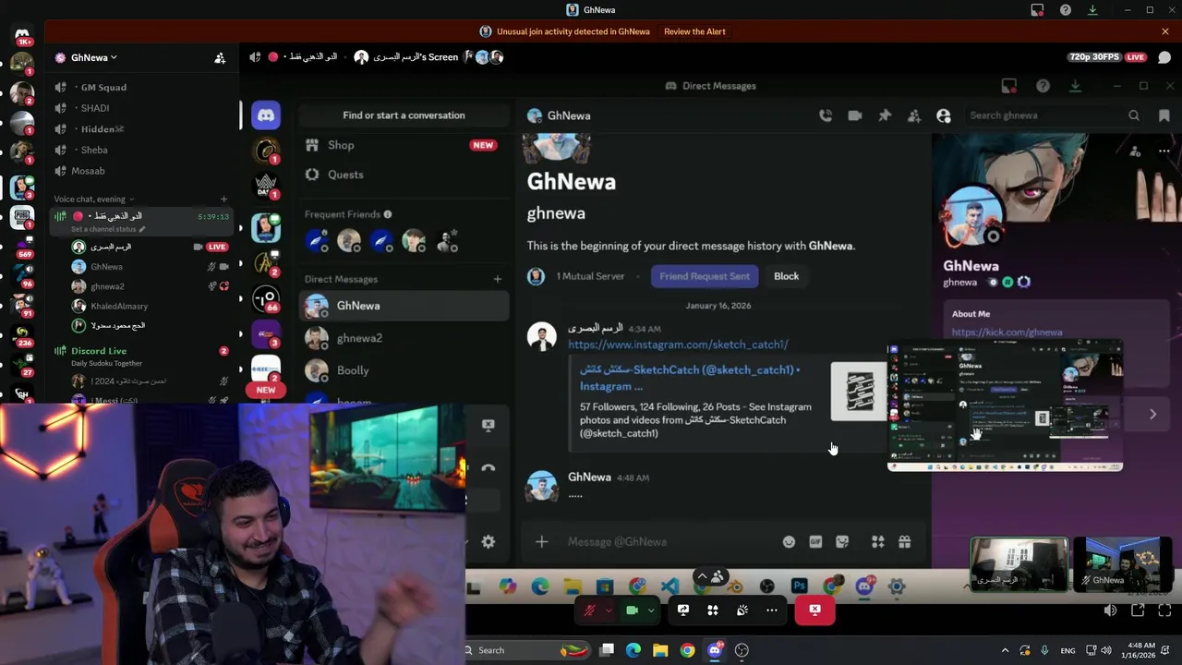Collapse the 'Voice chat, evening' category
The height and width of the screenshot is (665, 1182).
[93, 199]
